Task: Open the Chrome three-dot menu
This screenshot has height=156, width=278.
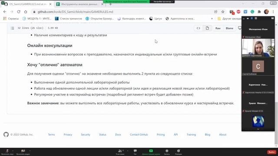Action: 273,12
